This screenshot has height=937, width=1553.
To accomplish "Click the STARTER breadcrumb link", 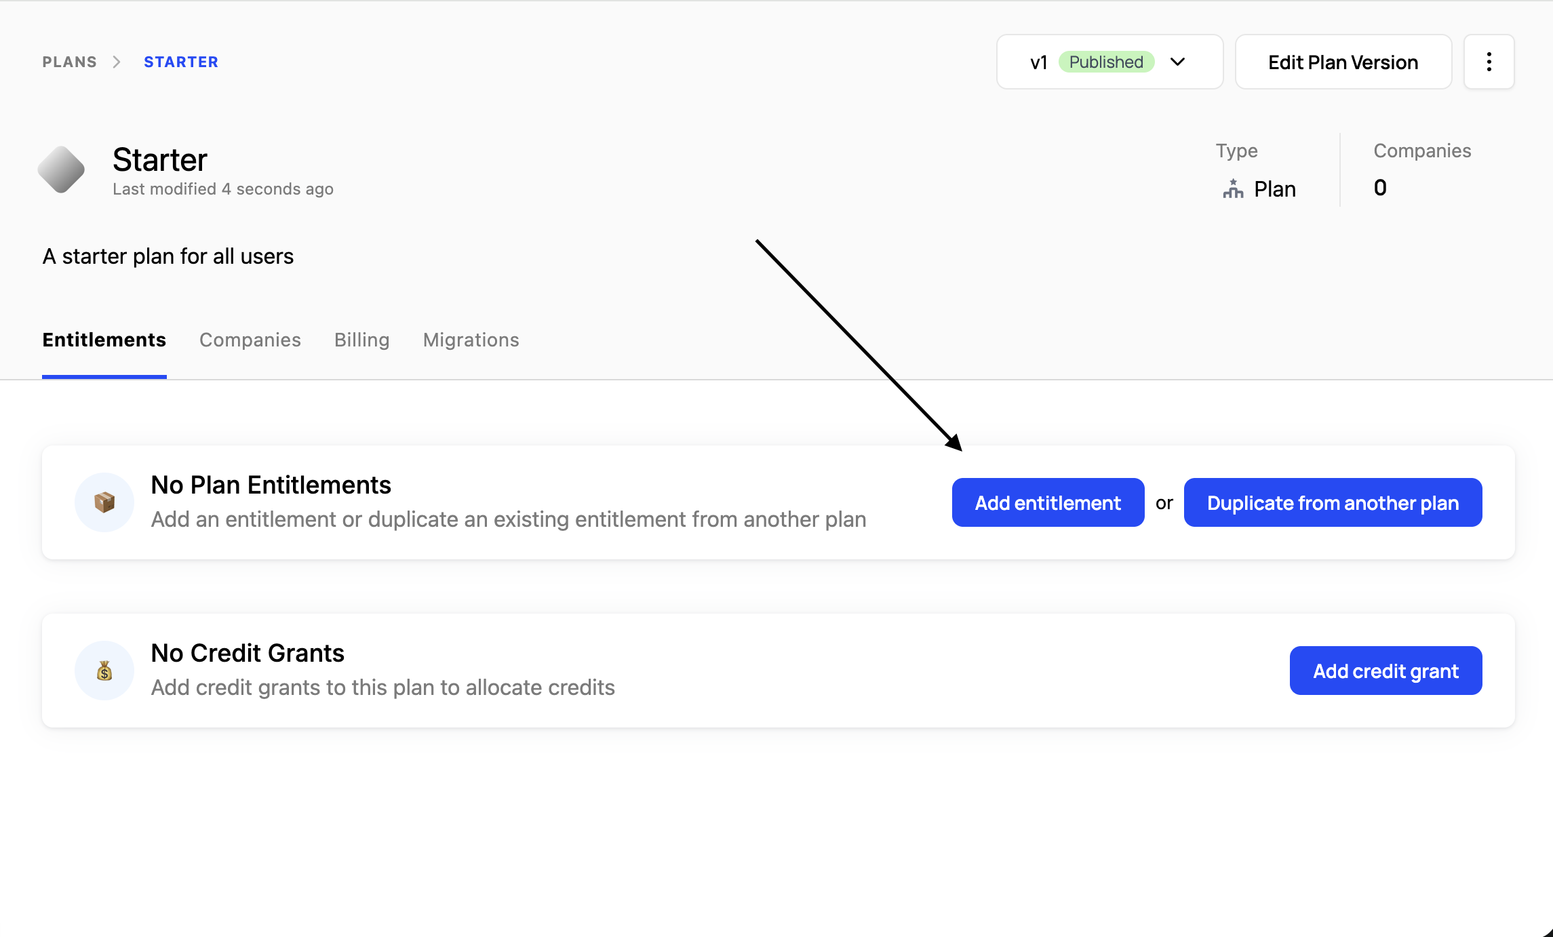I will pos(181,62).
